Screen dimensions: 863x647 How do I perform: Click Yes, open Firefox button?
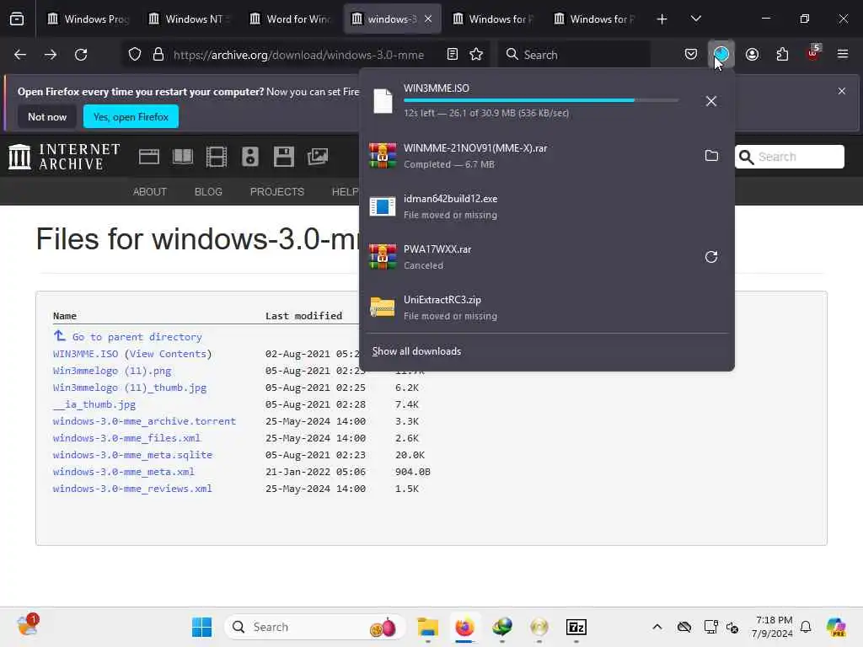(x=131, y=116)
